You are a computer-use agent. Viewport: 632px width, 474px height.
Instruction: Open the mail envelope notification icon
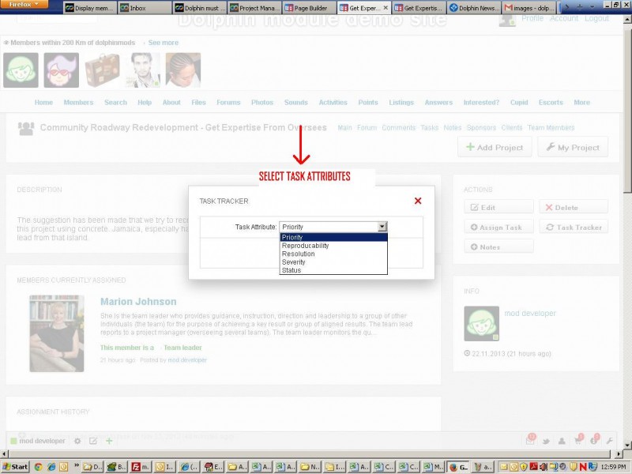click(x=530, y=440)
